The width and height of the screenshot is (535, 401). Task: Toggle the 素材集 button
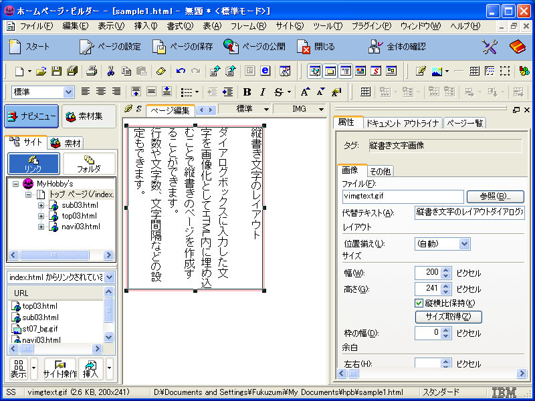coord(89,116)
